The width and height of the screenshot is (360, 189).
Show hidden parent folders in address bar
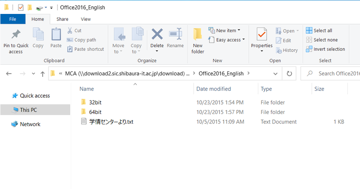pos(61,74)
